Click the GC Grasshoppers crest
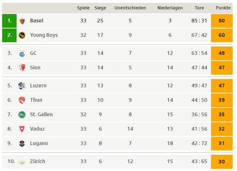This screenshot has height=171, width=237. click(22, 53)
